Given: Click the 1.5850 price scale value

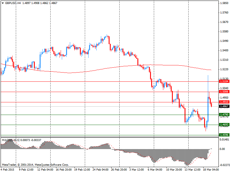Looking at the screenshot, I should click(x=224, y=3).
